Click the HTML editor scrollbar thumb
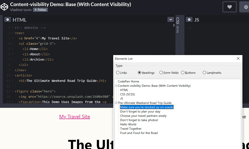The width and height of the screenshot is (249, 149). point(174,25)
